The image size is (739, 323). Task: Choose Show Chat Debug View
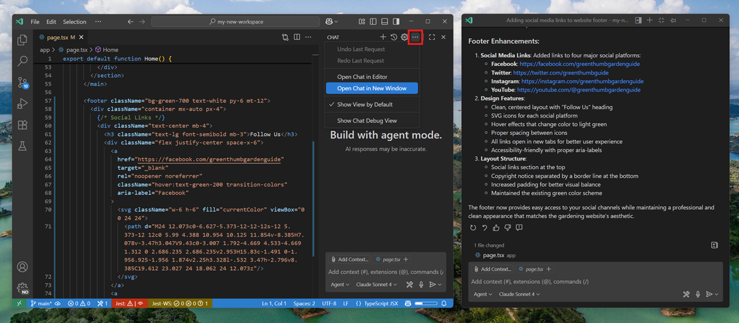pyautogui.click(x=371, y=121)
